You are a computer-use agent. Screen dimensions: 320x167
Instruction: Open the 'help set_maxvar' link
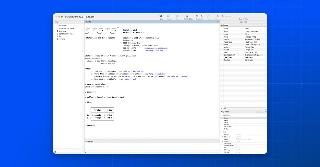[179, 76]
